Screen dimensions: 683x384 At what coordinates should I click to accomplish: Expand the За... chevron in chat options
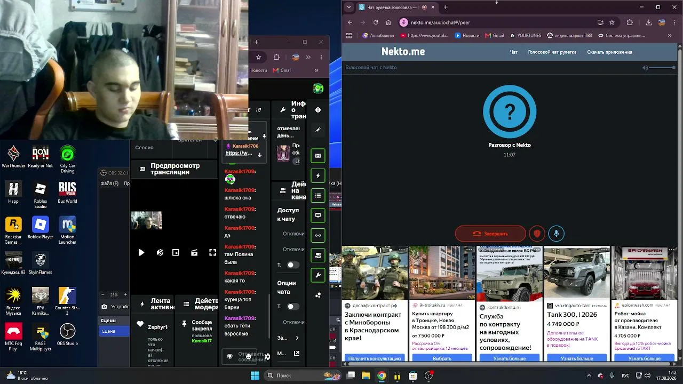point(297,338)
